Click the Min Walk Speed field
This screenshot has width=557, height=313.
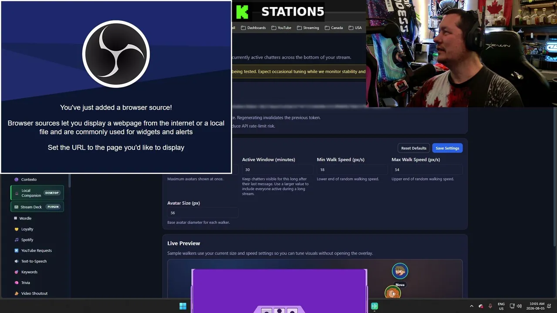point(352,170)
